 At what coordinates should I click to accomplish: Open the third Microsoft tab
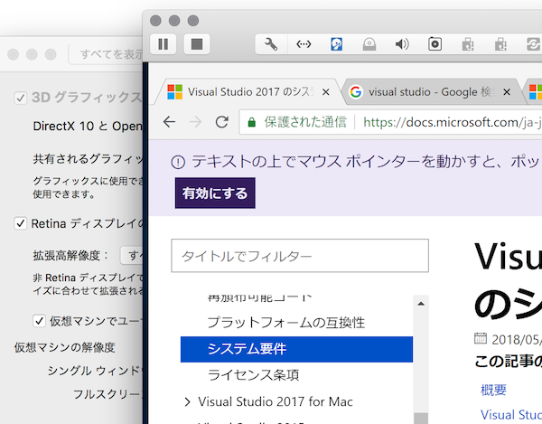tap(535, 92)
